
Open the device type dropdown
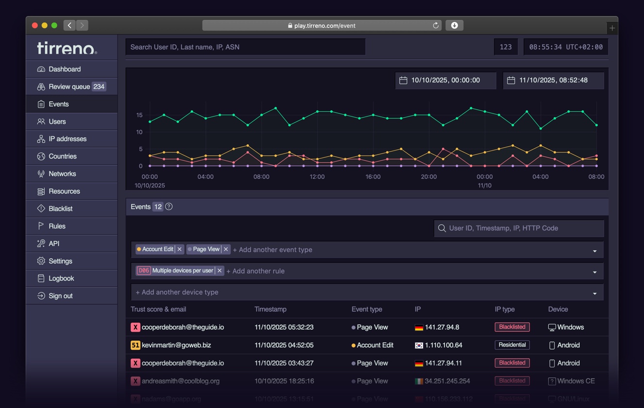click(594, 293)
